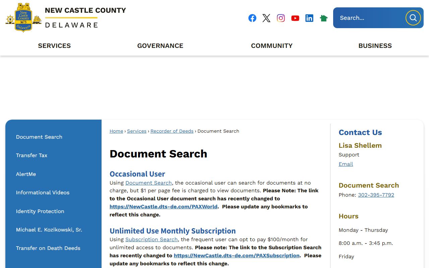Open the YouTube icon

pyautogui.click(x=295, y=18)
